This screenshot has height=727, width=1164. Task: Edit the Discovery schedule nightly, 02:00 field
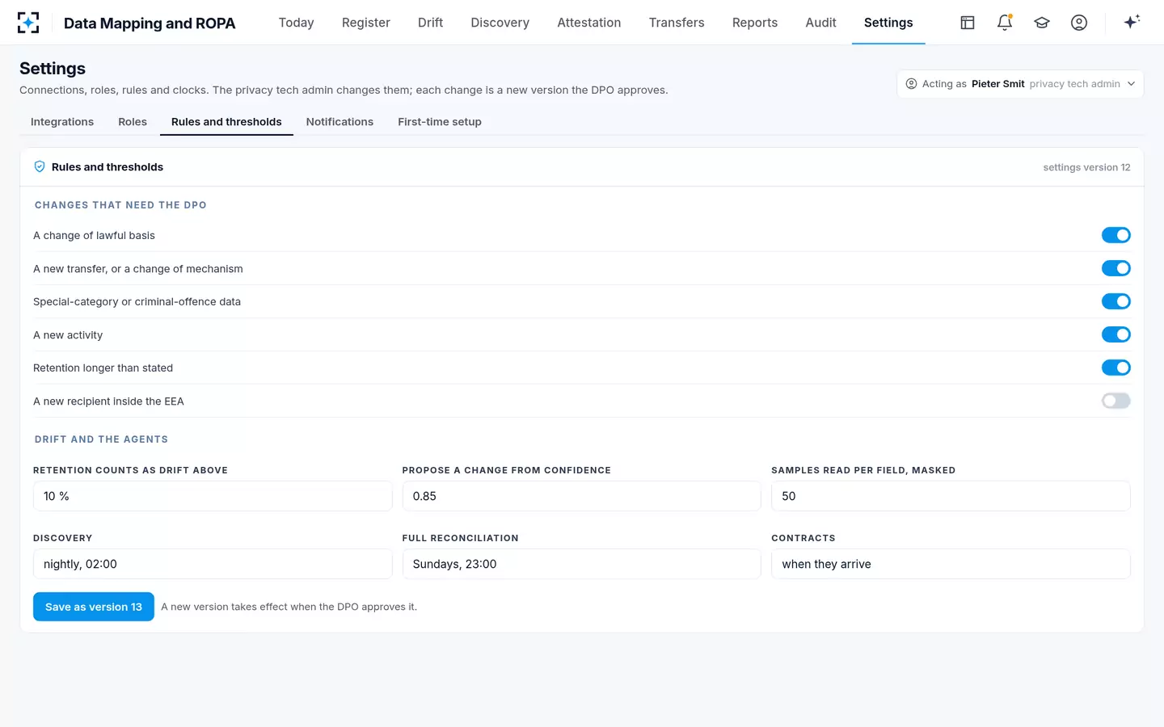click(213, 564)
